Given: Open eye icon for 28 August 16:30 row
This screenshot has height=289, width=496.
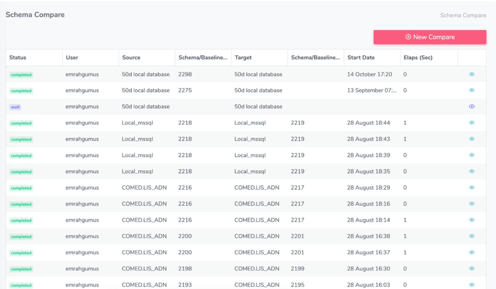Looking at the screenshot, I should 472,269.
